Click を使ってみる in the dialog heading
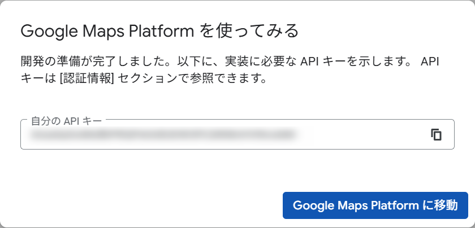This screenshot has width=475, height=228. (x=249, y=31)
